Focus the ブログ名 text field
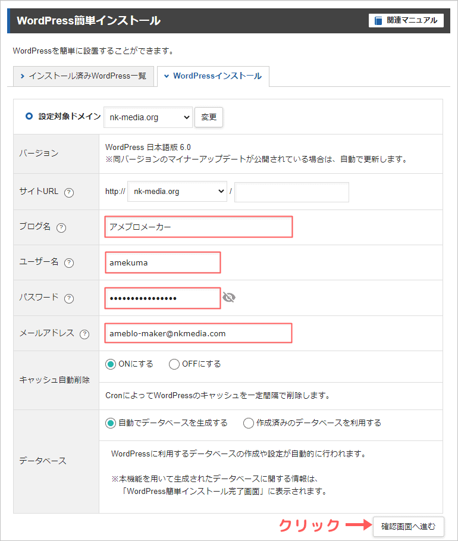 [x=198, y=227]
